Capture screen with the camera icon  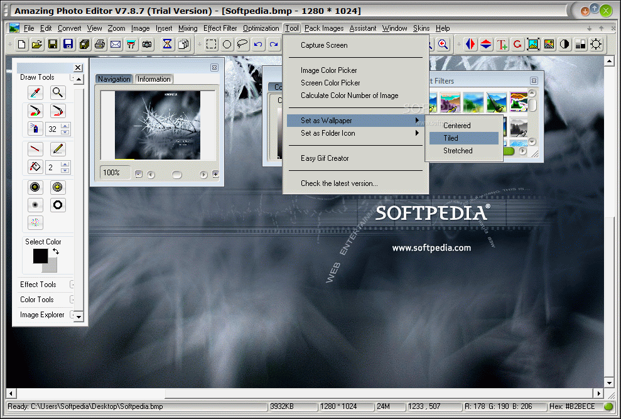[147, 45]
